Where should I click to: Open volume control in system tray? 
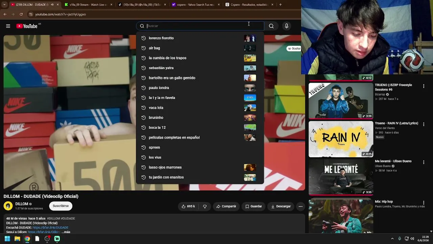coord(412,239)
